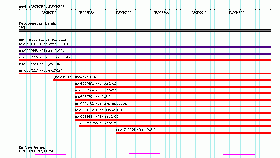Select variant label esv2748735 (Wong2012b)
Screen dimensions: 280x158
coord(40,64)
